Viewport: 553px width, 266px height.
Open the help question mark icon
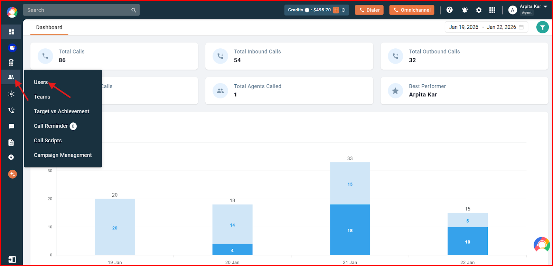pyautogui.click(x=449, y=10)
